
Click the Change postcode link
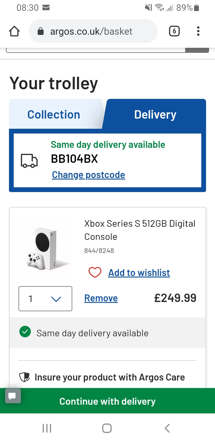[88, 175]
